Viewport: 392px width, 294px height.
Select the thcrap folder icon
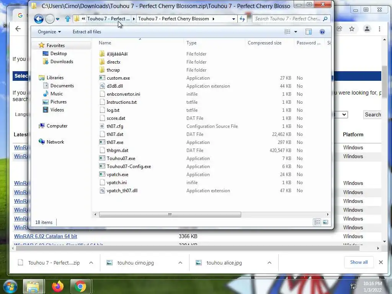(102, 70)
